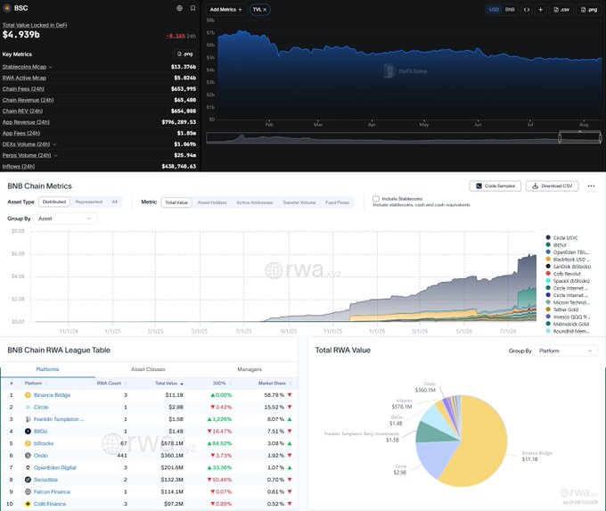Open the Chain Fees (24h) metric
Image resolution: width=606 pixels, height=511 pixels.
[23, 89]
